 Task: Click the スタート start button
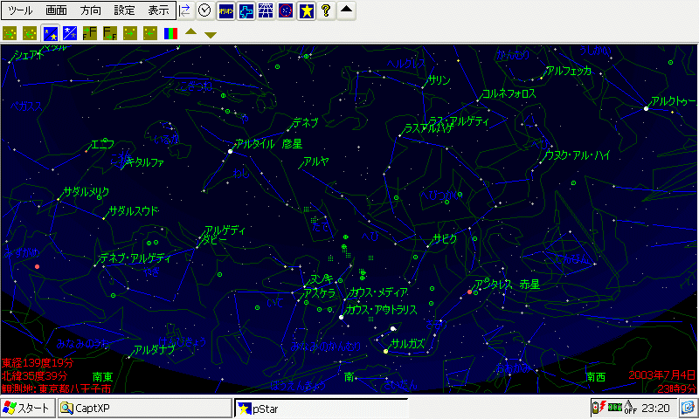(x=27, y=408)
